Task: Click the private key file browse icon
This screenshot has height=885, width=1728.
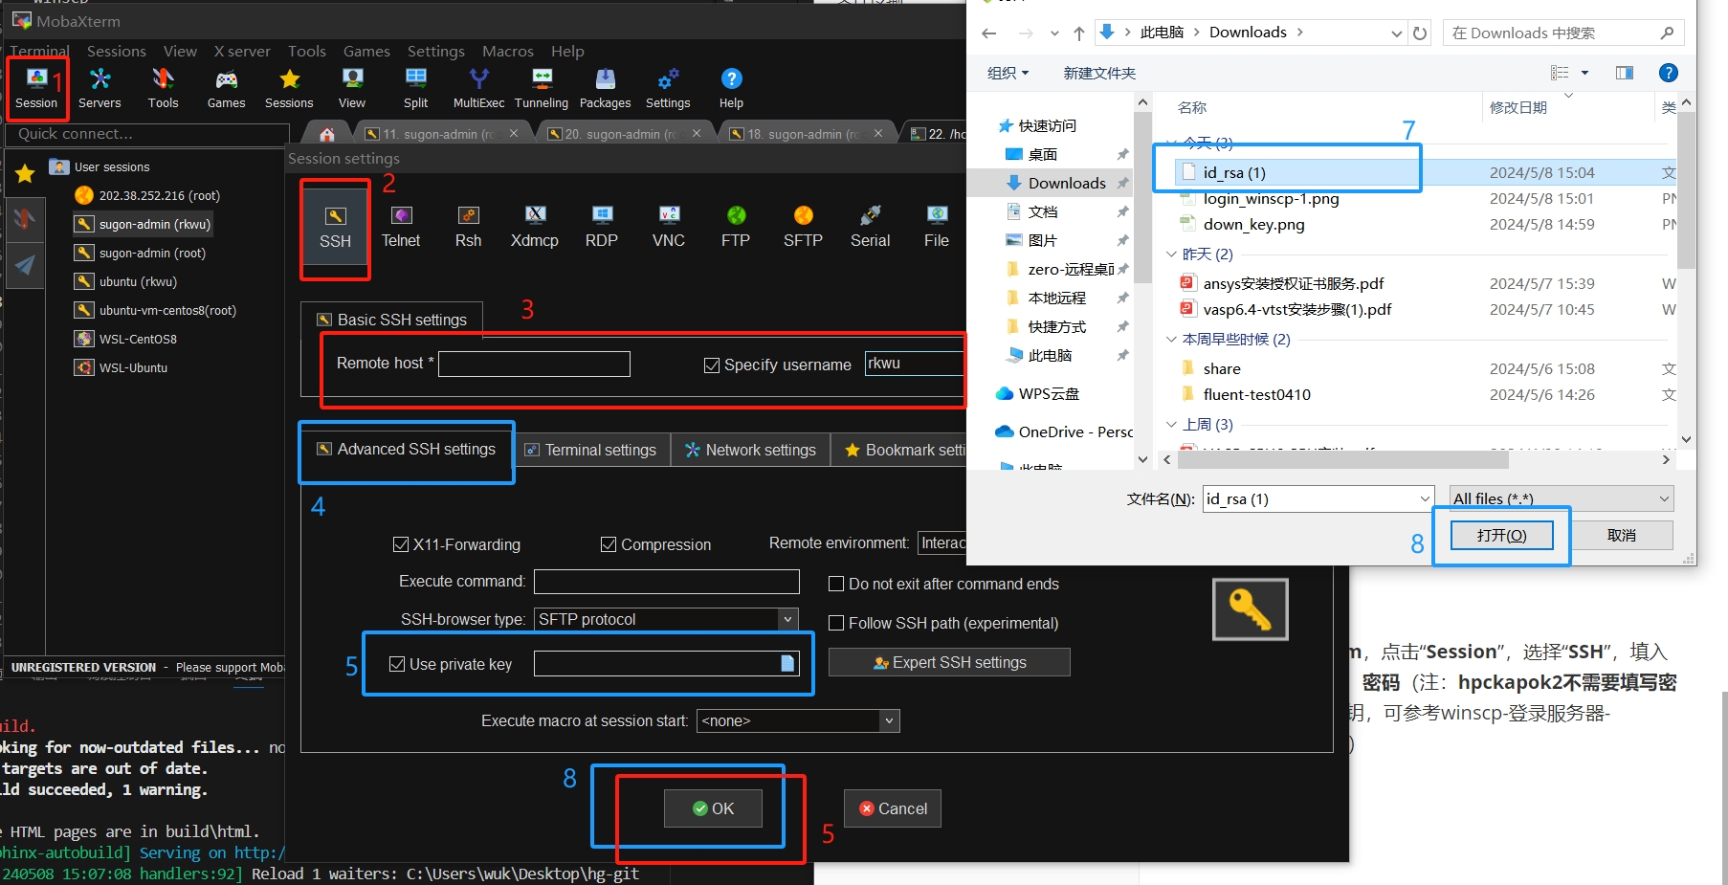Action: pyautogui.click(x=787, y=663)
